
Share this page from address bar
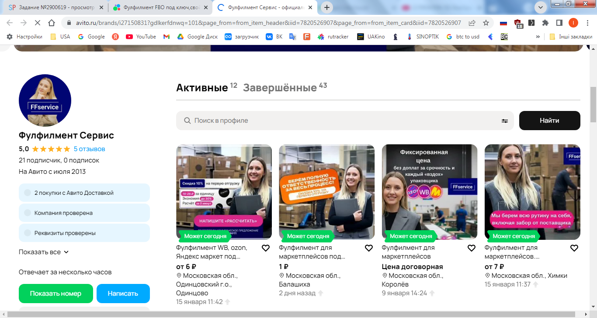[472, 23]
